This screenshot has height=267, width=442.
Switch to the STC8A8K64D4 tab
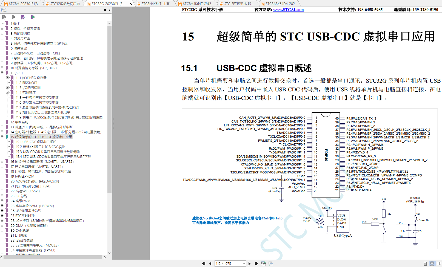click(279, 4)
